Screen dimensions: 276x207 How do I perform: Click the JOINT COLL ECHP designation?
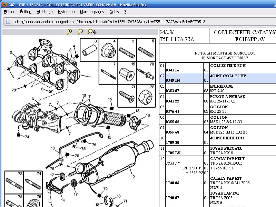click(228, 76)
